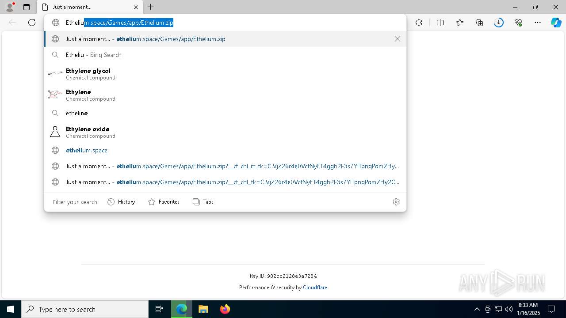Open Browser essentials heart icon
Image resolution: width=566 pixels, height=318 pixels.
pyautogui.click(x=518, y=23)
